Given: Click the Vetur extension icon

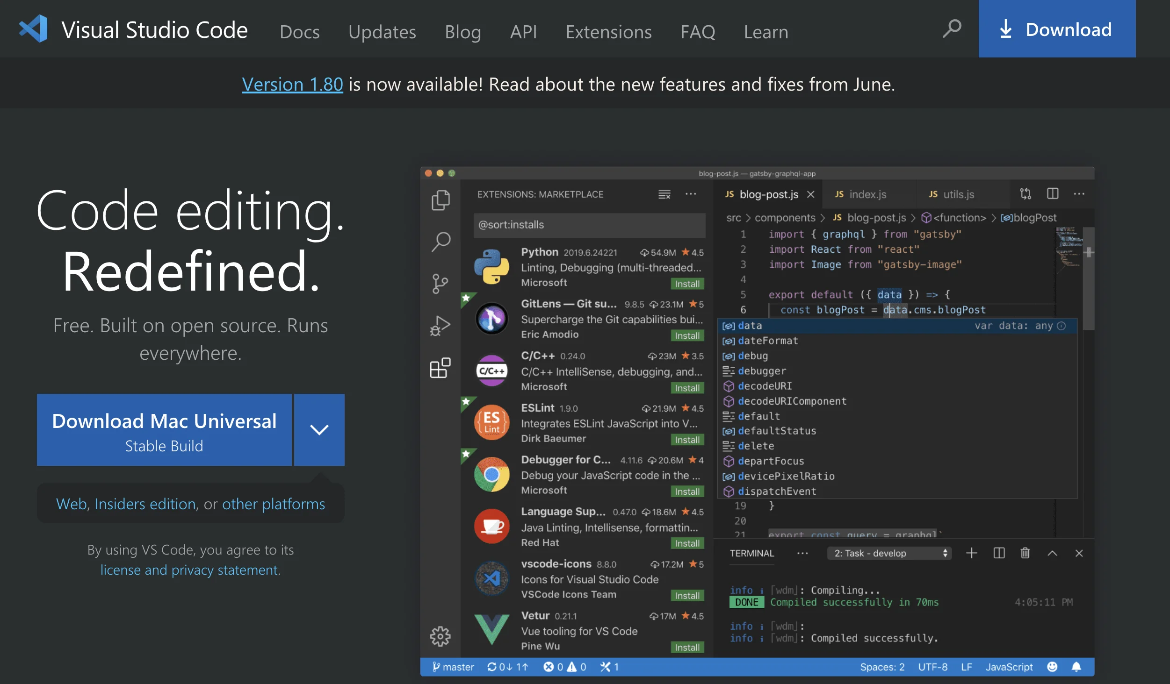Looking at the screenshot, I should [491, 629].
